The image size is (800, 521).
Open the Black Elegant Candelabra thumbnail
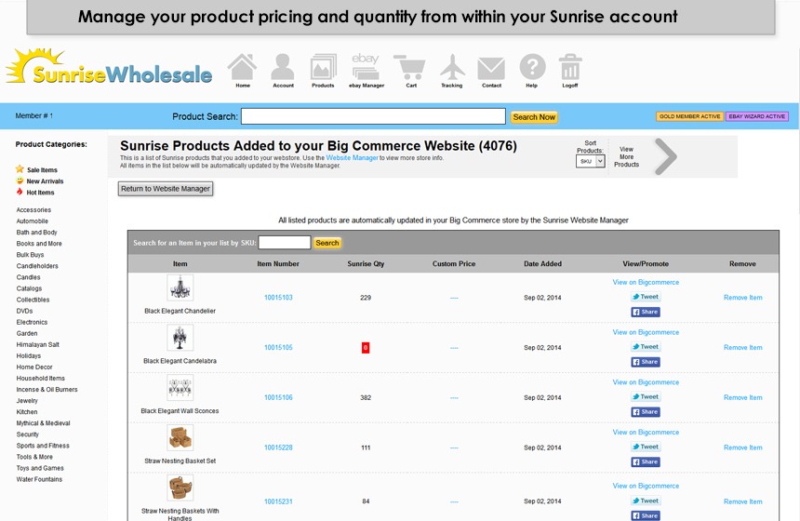point(180,338)
